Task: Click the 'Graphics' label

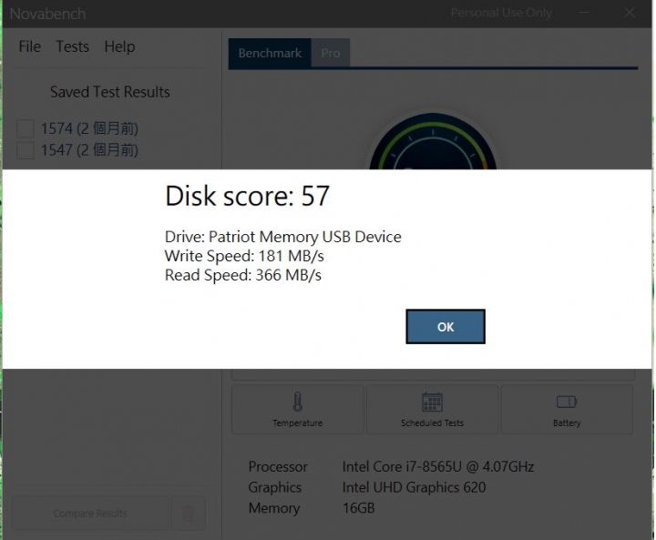Action: point(274,487)
